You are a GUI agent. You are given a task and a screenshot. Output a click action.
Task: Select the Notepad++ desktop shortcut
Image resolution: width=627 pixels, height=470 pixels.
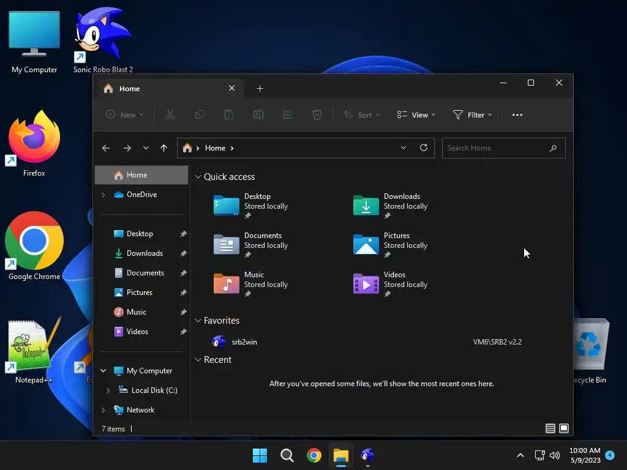point(34,351)
